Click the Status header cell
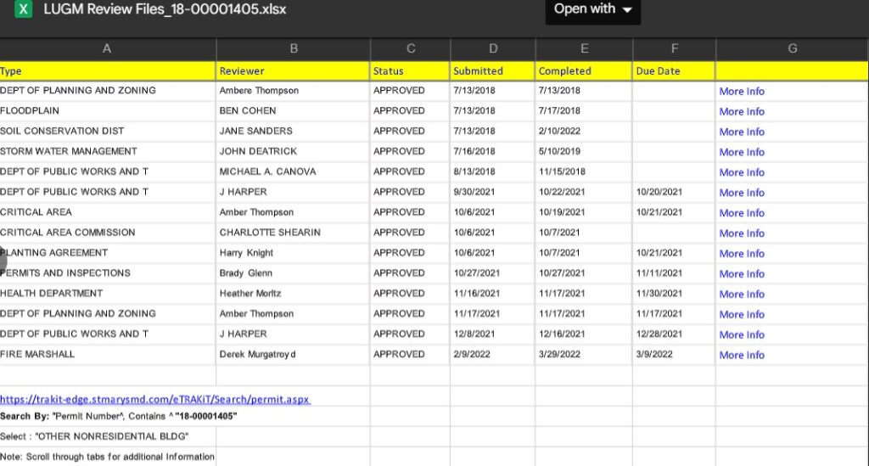 pos(410,71)
